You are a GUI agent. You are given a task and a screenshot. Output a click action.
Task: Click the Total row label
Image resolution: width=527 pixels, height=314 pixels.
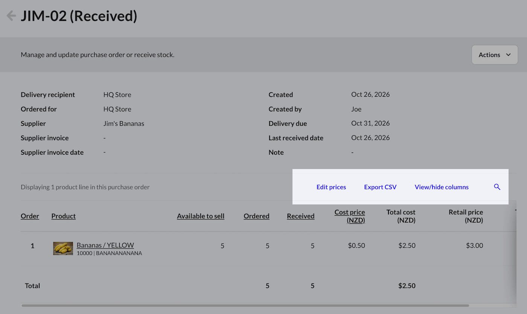[32, 286]
